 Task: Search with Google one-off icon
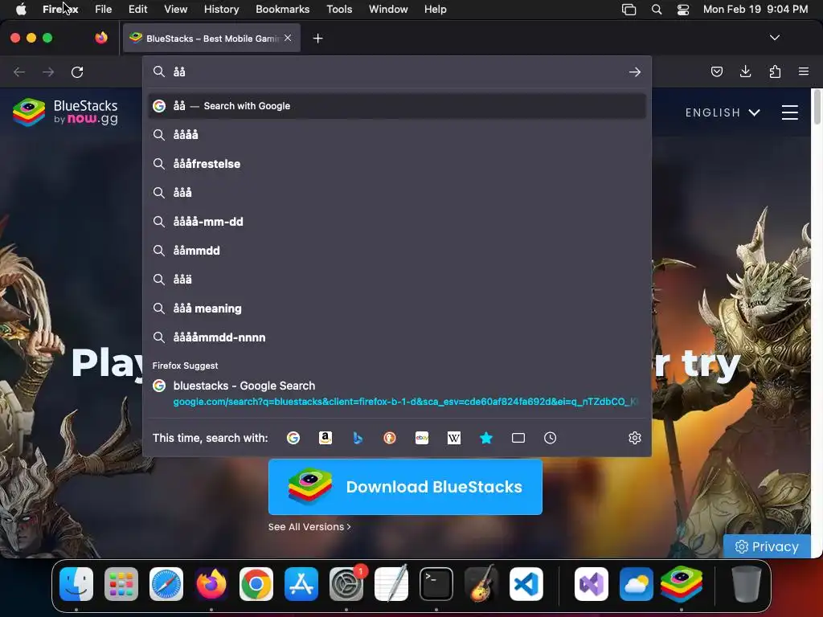(x=293, y=438)
